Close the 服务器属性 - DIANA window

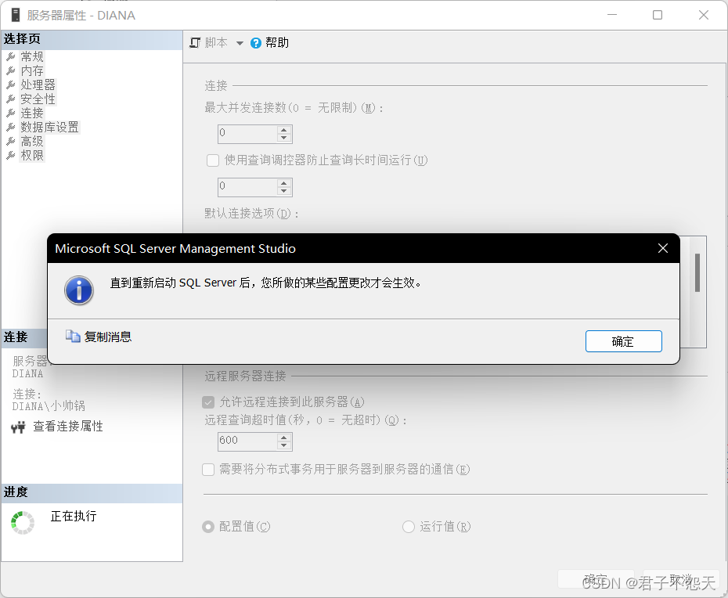704,15
